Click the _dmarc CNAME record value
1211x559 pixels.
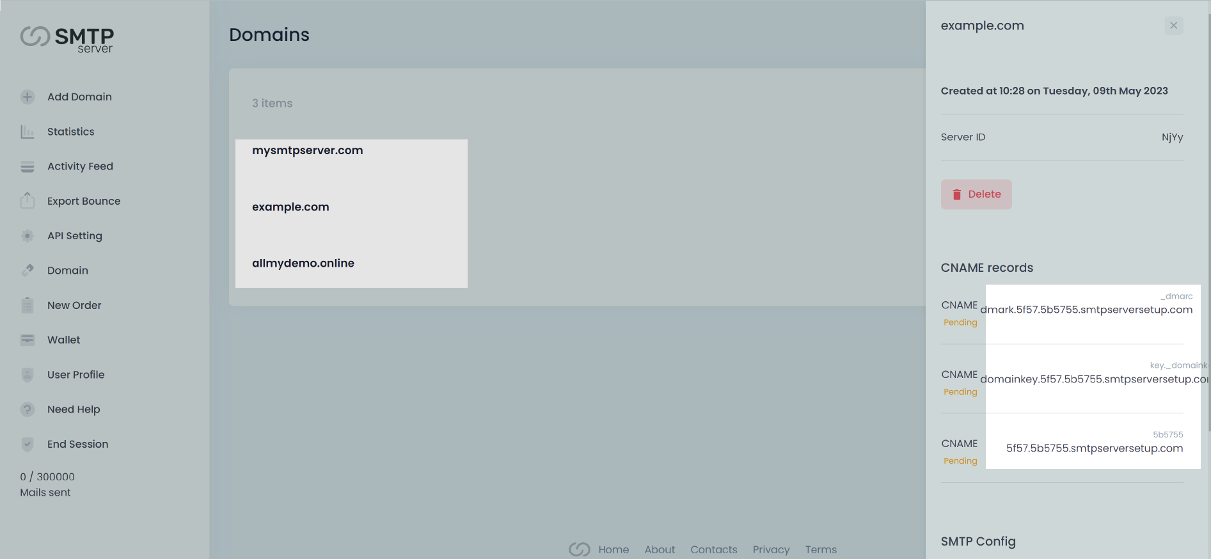[1086, 310]
